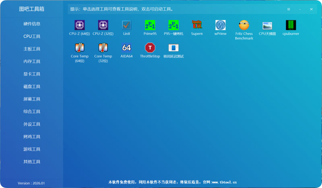Viewport: 322px width, 188px height.
Task: Open the 外设工具 category
Action: click(32, 124)
